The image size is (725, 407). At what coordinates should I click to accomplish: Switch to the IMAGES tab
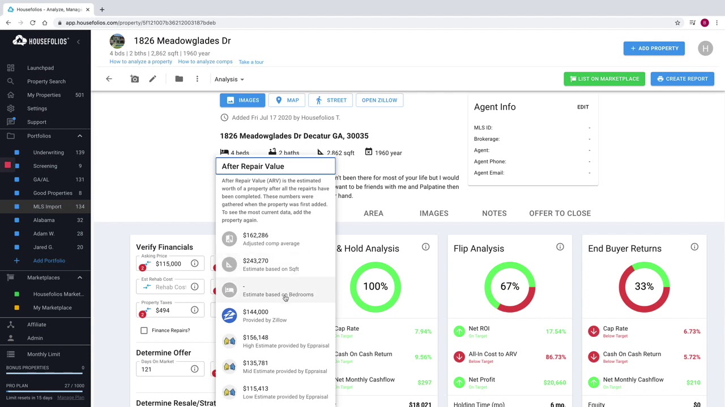click(434, 213)
